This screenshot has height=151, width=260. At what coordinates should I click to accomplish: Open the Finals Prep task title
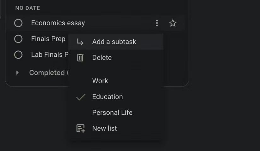48,39
